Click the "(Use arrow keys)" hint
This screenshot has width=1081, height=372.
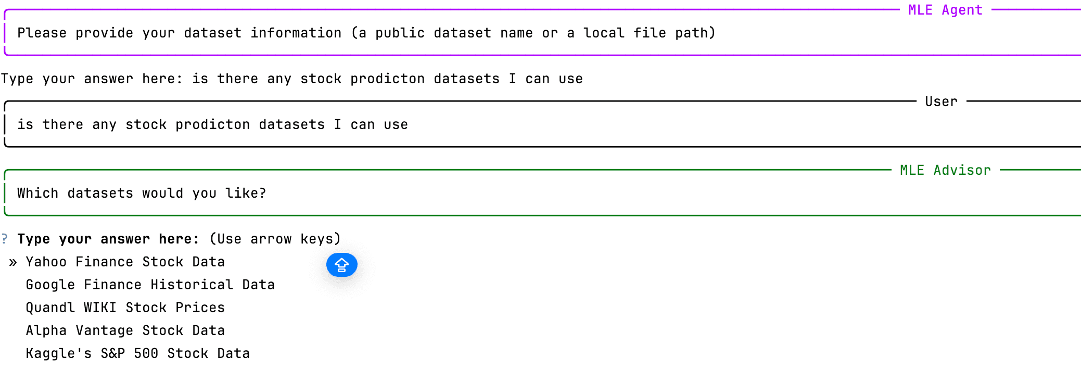(x=275, y=239)
